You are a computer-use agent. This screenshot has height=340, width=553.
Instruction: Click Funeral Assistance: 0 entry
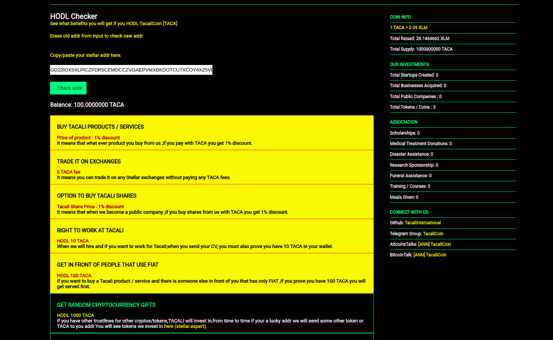[411, 175]
